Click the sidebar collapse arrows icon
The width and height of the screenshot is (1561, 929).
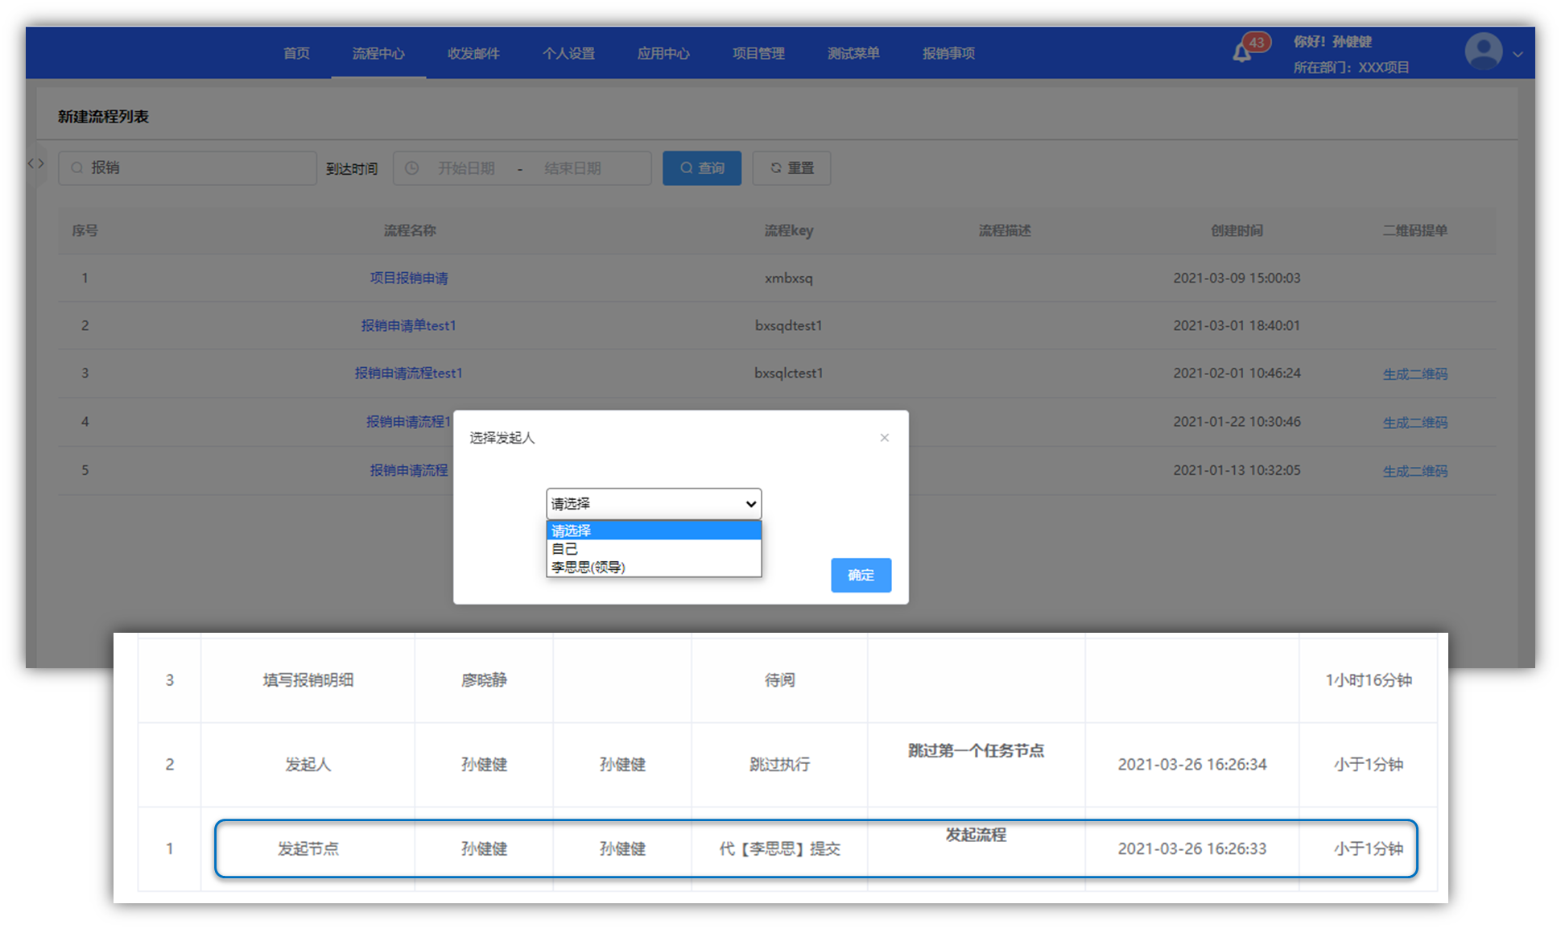click(x=35, y=164)
